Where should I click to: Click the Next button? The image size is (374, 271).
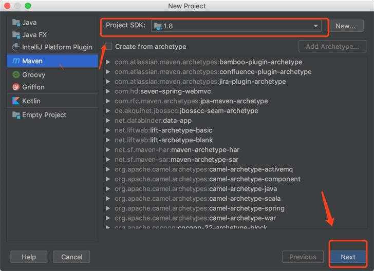click(348, 257)
